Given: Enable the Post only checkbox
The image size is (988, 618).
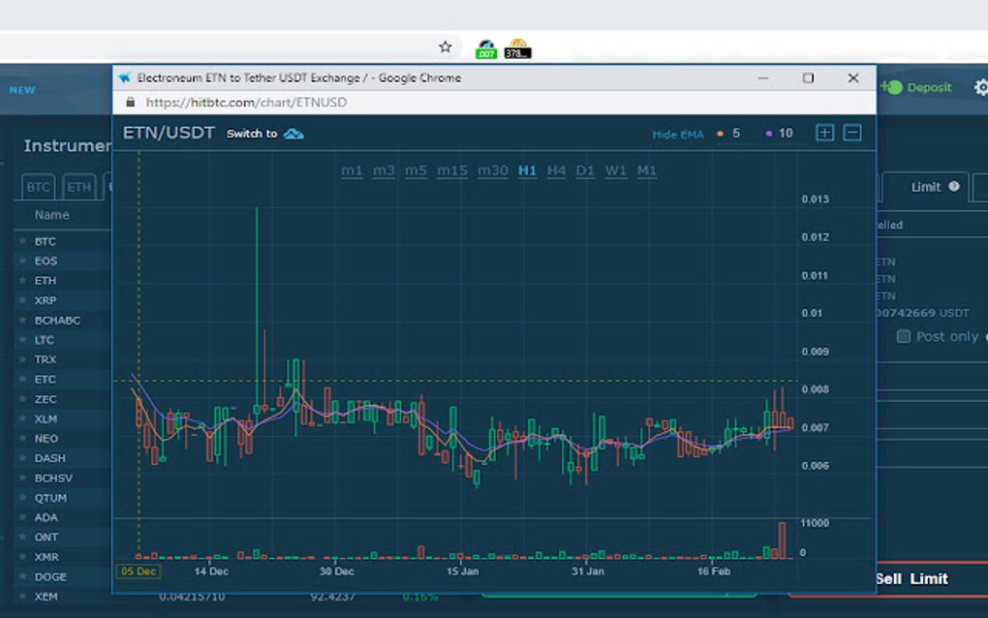Looking at the screenshot, I should point(904,336).
